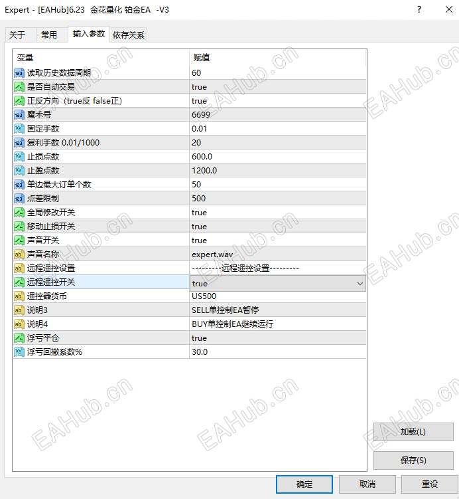Click the boolean icon beside 移动止损开关

tap(19, 227)
